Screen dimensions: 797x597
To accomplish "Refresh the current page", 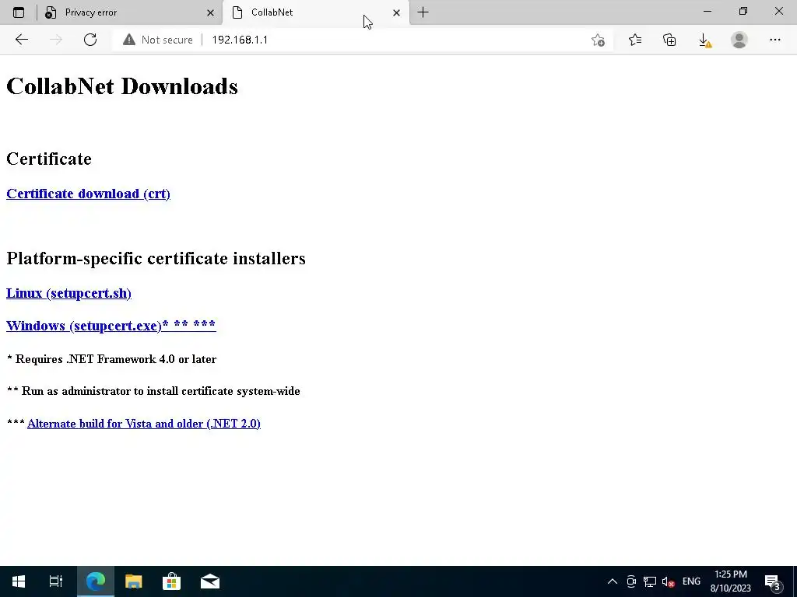I will (x=90, y=40).
